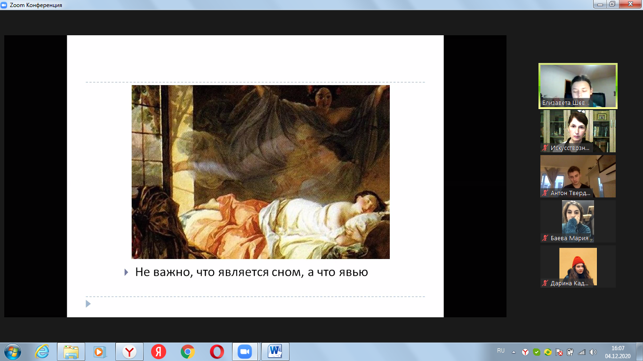Launch Windows Media Player from taskbar
This screenshot has height=361, width=643.
tap(99, 352)
